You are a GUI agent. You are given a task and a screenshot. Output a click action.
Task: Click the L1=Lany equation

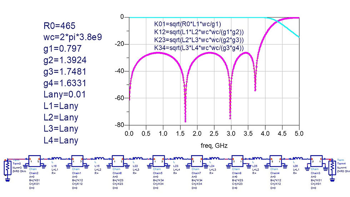click(x=61, y=106)
